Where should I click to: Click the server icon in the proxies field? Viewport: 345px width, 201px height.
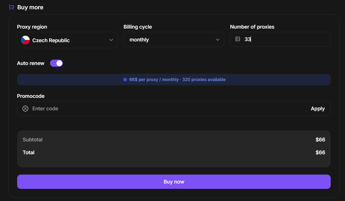(x=238, y=39)
